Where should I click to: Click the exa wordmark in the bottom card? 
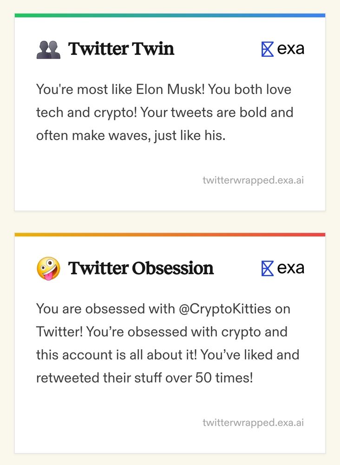(291, 268)
